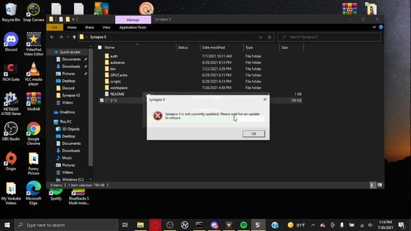411x231 pixels.
Task: Open the Home ribbon tab
Action: [x=71, y=27]
